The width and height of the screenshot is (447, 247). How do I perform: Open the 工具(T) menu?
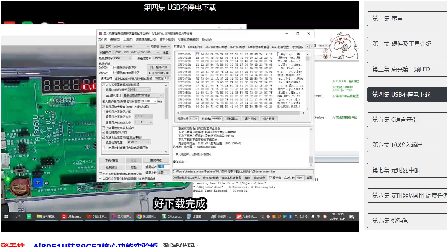pyautogui.click(x=128, y=40)
